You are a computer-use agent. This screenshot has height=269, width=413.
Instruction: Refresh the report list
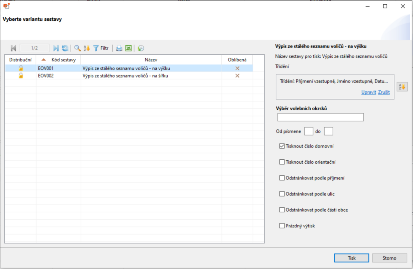65,48
